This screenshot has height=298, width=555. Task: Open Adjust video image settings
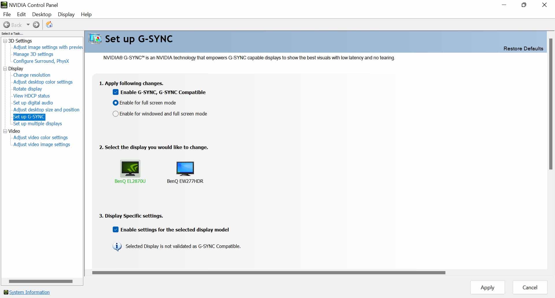42,144
